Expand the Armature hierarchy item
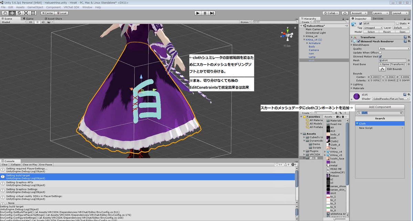413x221 pixels. point(307,43)
